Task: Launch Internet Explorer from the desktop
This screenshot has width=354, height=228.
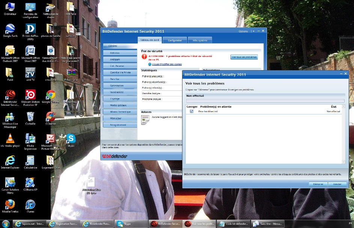Action: (x=10, y=162)
